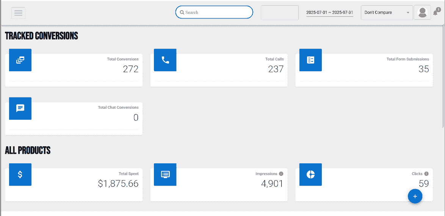Viewport: 445px width, 216px height.
Task: Click the Total Form Submissions value 35
Action: [424, 69]
